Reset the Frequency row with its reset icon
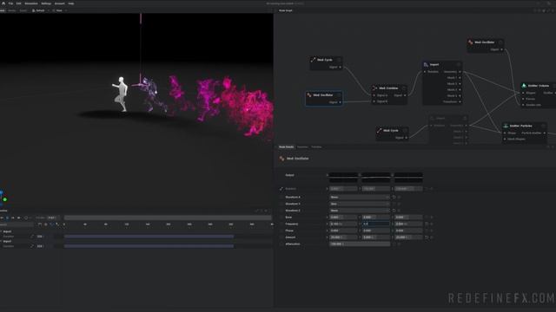The image size is (556, 312). coord(427,224)
